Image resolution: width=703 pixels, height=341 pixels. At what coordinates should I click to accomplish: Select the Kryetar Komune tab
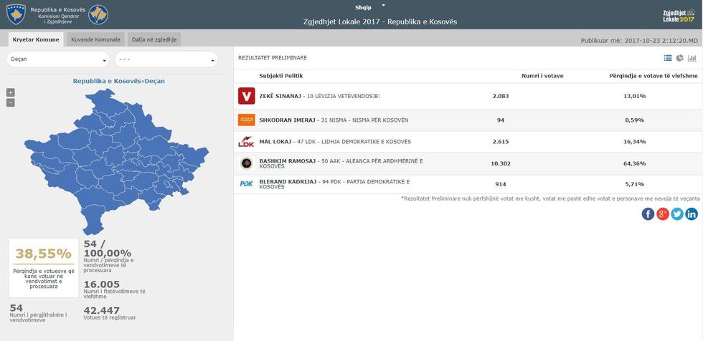tap(36, 39)
